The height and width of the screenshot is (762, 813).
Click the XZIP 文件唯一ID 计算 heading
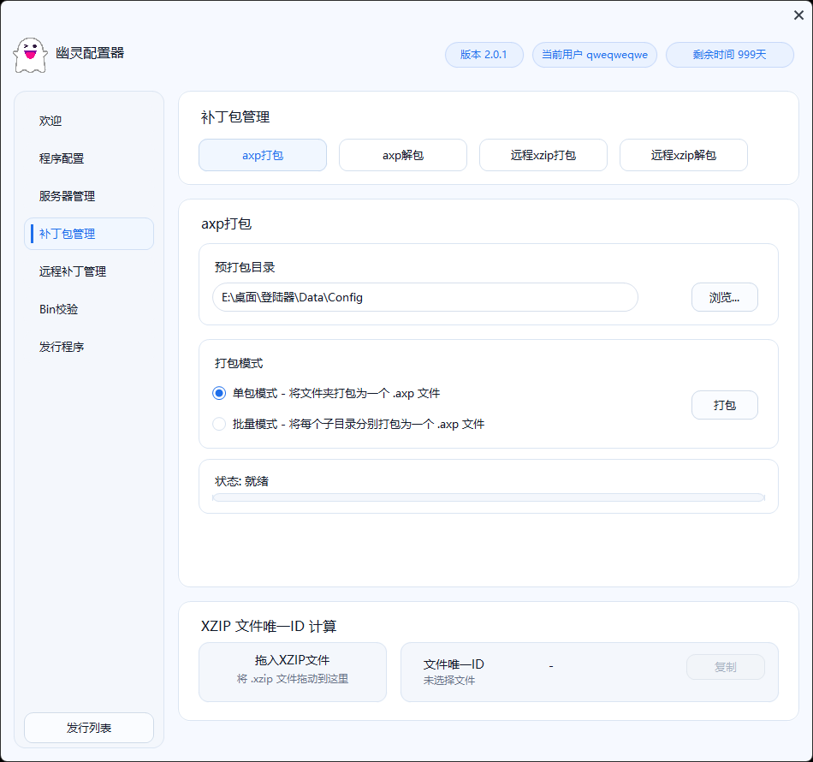pos(269,626)
